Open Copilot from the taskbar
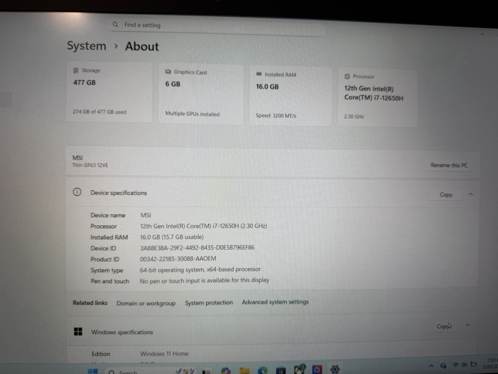Viewport: 498px width, 374px height. tap(226, 371)
